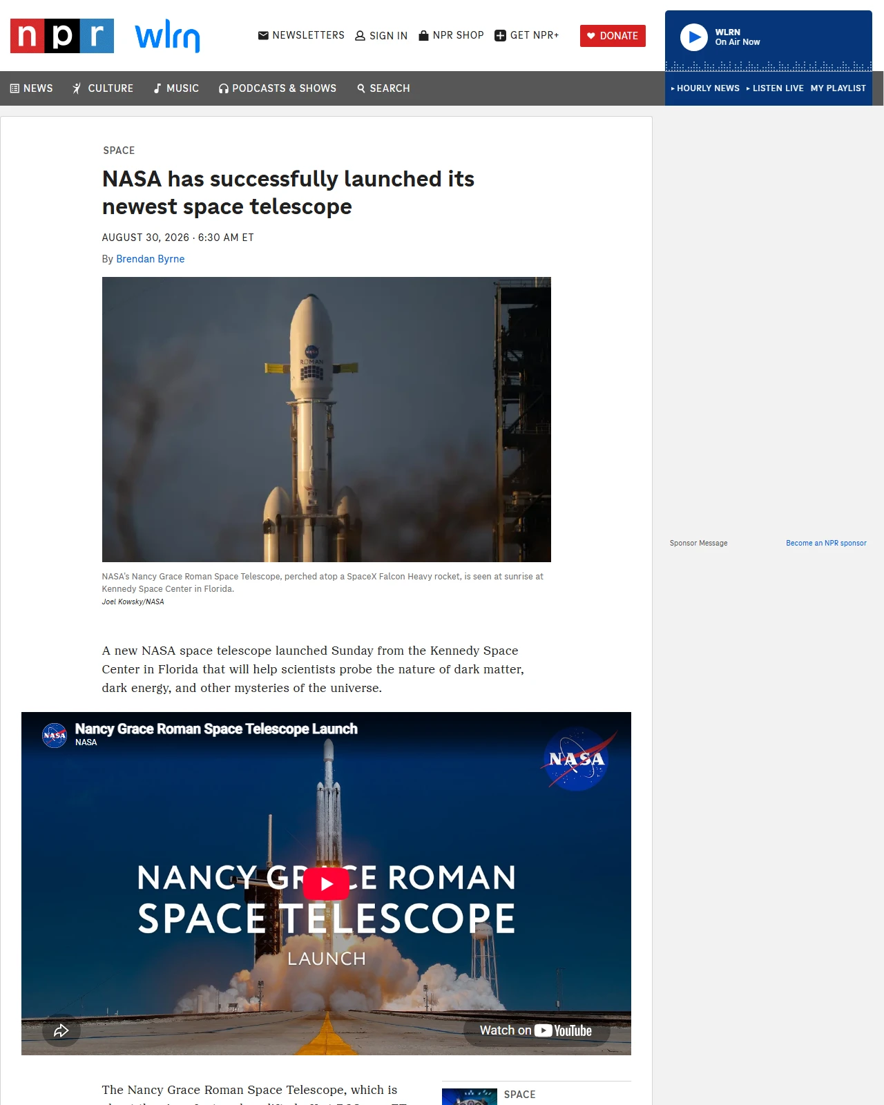This screenshot has height=1105, width=884.
Task: Click the Culture section icon
Action: [x=77, y=88]
